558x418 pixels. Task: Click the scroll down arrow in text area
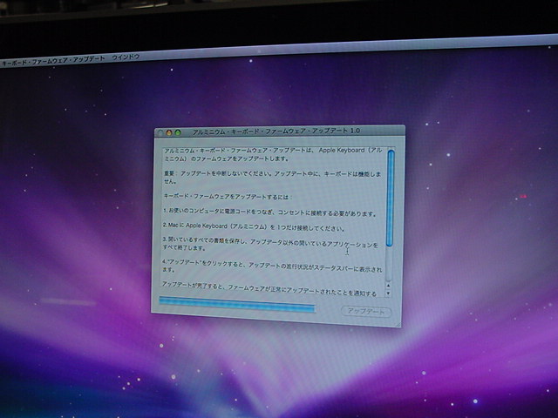pos(388,293)
